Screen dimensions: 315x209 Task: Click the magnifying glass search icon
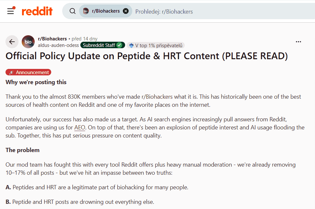[73, 11]
